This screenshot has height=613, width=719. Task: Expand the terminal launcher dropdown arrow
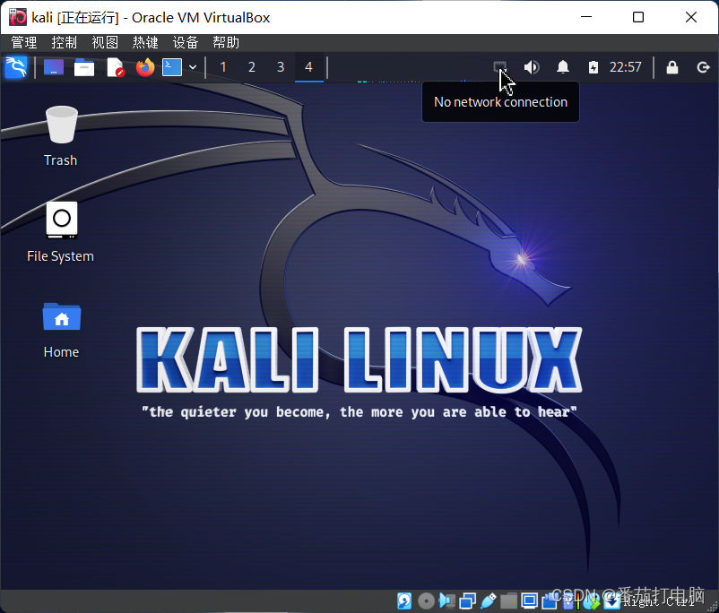pos(193,67)
